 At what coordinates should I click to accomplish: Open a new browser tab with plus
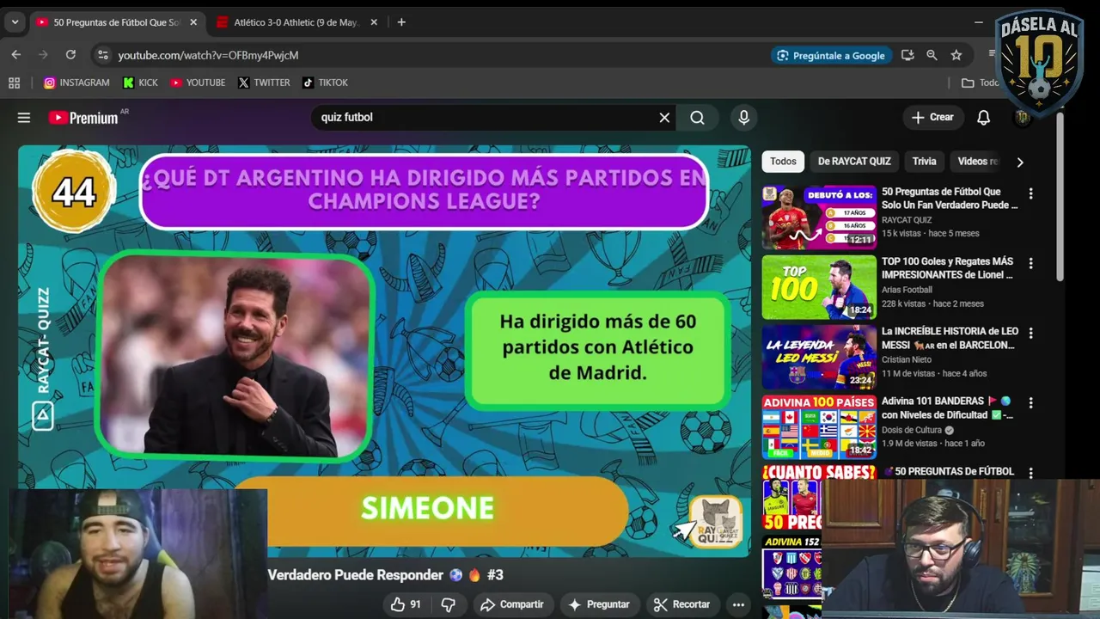point(401,22)
